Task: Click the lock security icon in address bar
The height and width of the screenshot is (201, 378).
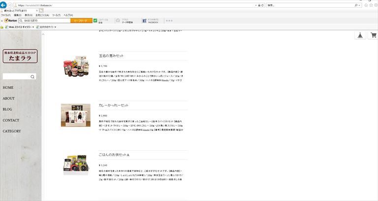Action: [x=259, y=5]
